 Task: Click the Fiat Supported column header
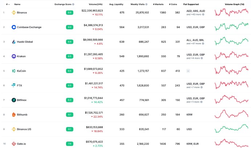tap(191, 4)
